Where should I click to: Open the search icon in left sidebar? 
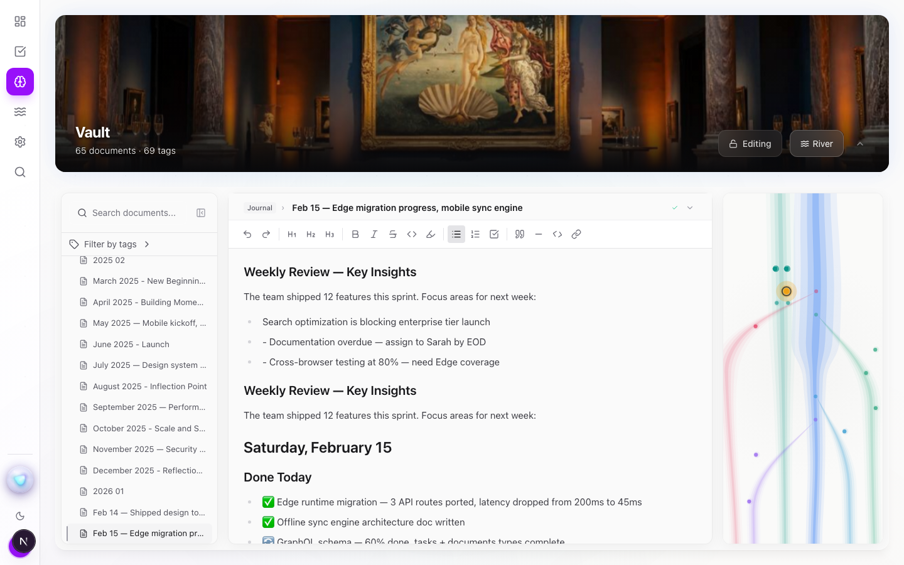coord(20,172)
